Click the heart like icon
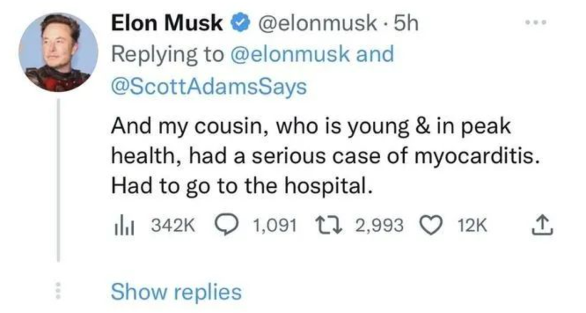The height and width of the screenshot is (313, 586). [x=432, y=224]
